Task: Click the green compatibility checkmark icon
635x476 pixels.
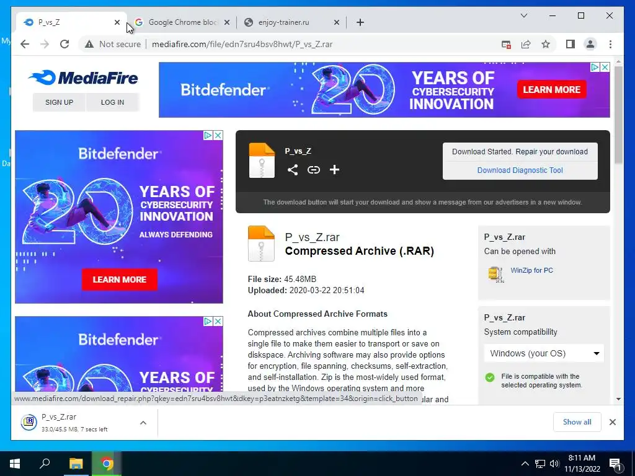Action: [x=490, y=377]
